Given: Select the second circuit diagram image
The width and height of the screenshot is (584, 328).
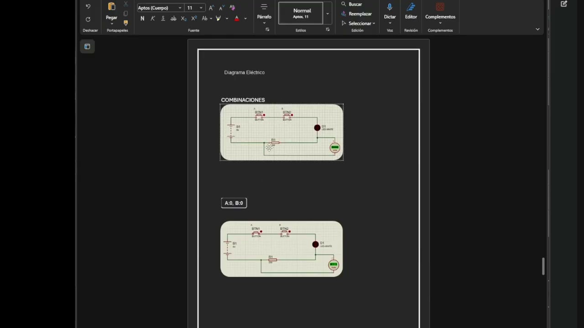Looking at the screenshot, I should point(282,249).
